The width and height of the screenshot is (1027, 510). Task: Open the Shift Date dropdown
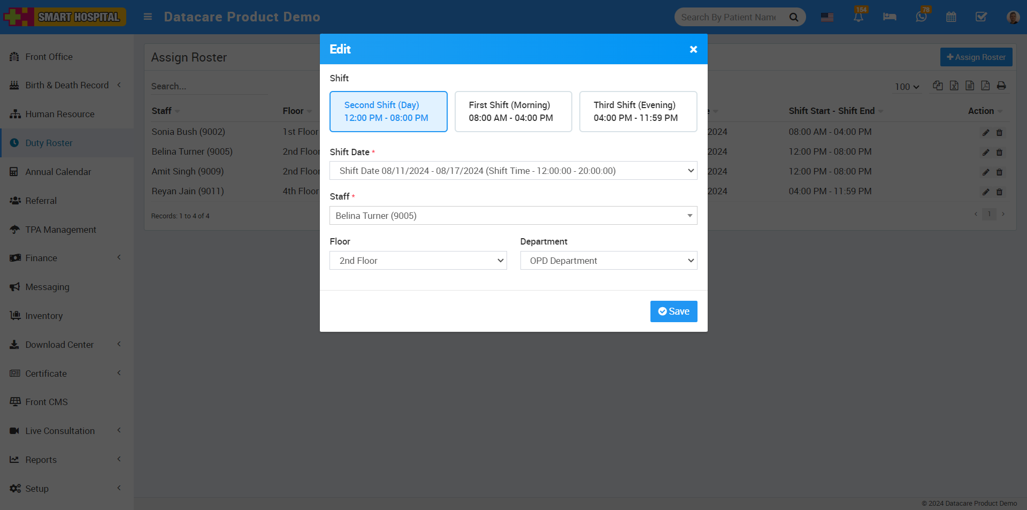pyautogui.click(x=513, y=170)
